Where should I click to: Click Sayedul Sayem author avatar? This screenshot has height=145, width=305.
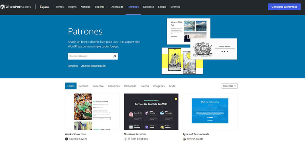(x=67, y=139)
